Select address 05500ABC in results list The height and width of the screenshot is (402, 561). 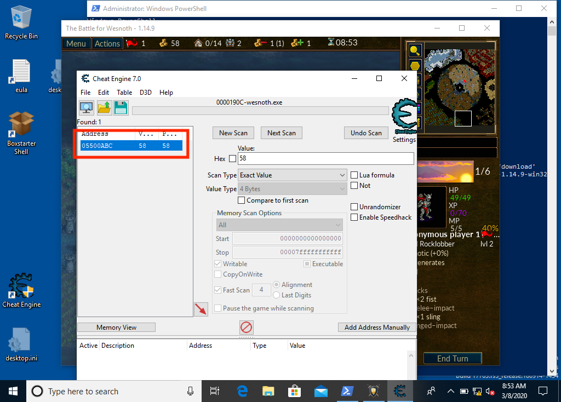tap(131, 146)
